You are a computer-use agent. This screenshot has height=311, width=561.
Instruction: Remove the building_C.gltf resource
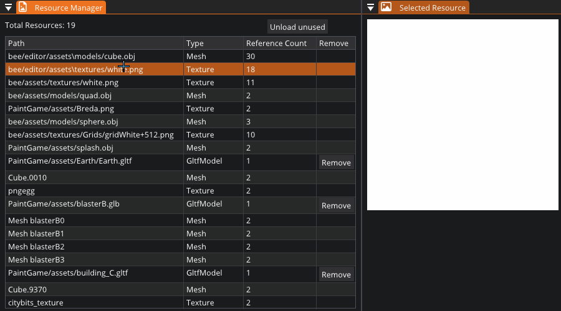tap(336, 275)
